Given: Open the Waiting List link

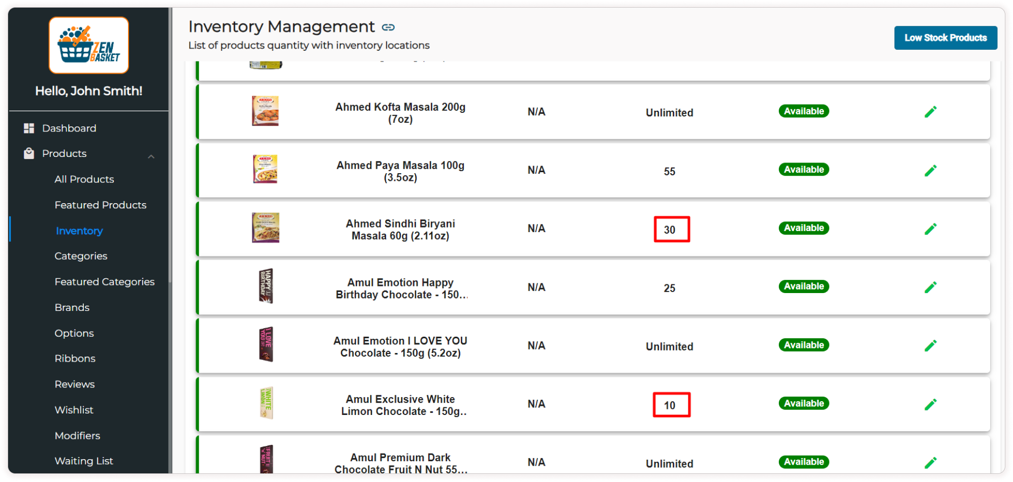Looking at the screenshot, I should tap(84, 461).
